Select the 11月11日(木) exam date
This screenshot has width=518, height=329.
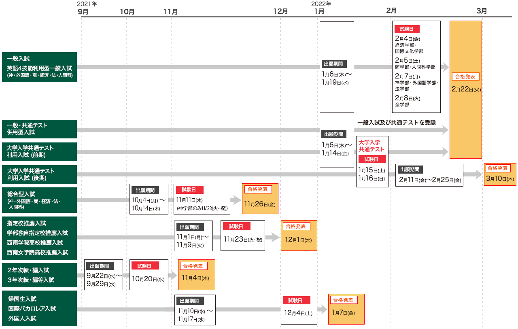pos(190,200)
